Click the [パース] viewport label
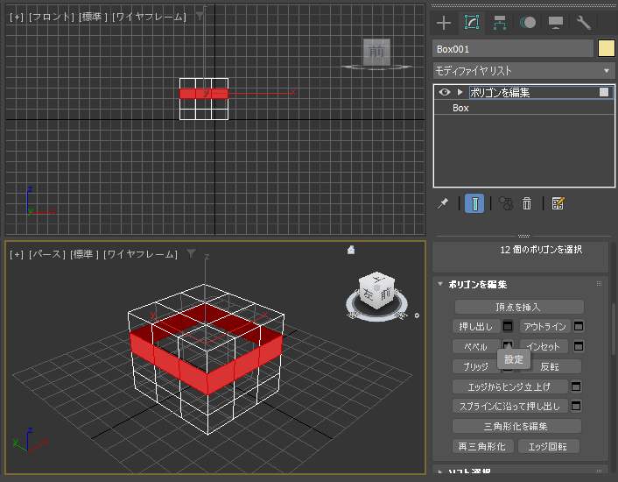 point(47,254)
